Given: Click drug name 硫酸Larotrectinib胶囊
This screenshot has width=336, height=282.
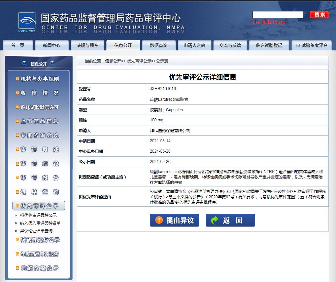Looking at the screenshot, I should click(x=169, y=99).
